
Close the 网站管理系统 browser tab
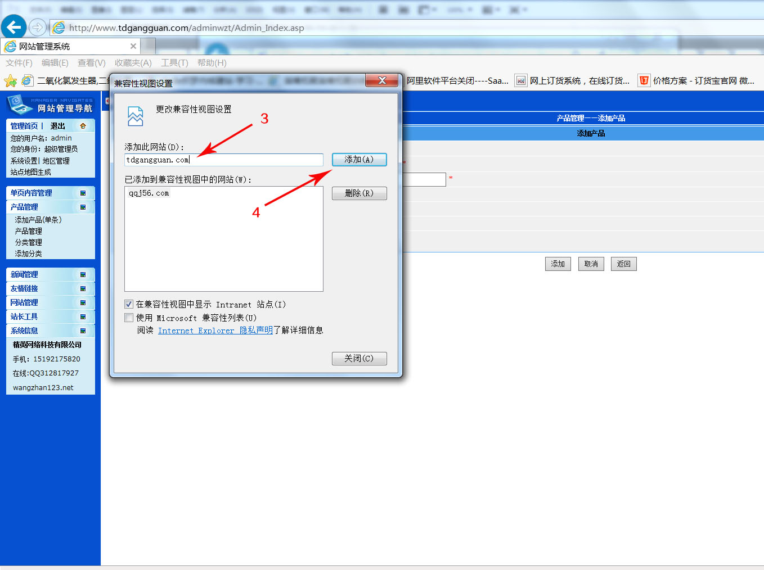(133, 46)
